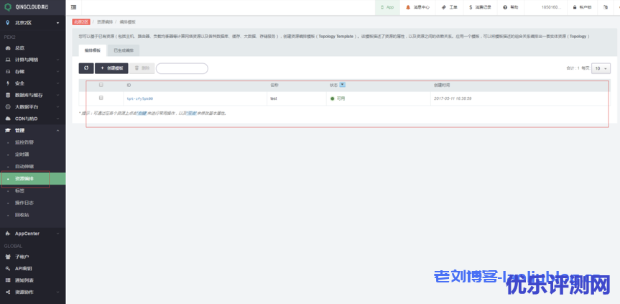
Task: Open the per-page count dropdown showing 10
Action: coord(601,68)
